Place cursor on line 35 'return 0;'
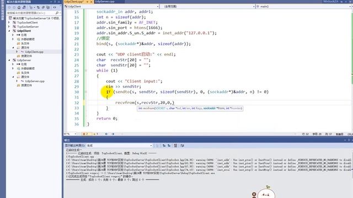353x198 pixels. [x=107, y=119]
